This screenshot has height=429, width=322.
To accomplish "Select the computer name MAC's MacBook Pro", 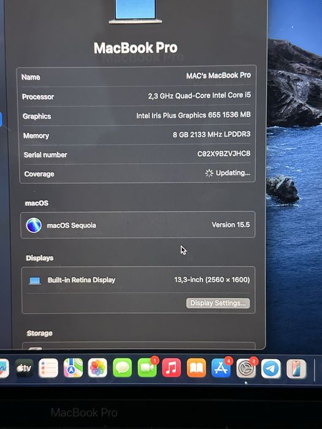I will click(218, 75).
